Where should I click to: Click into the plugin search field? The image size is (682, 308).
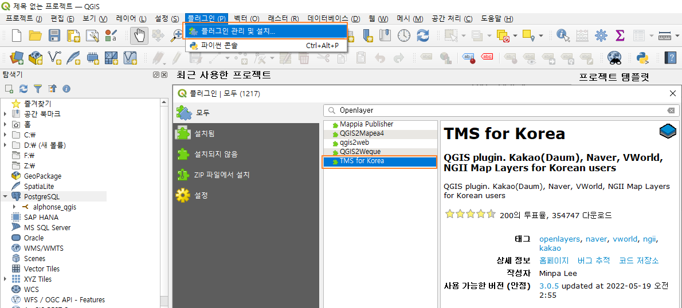coord(501,110)
